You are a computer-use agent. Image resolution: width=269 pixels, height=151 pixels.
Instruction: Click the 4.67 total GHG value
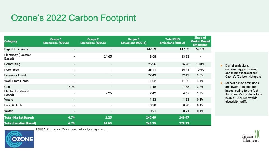click(186, 93)
